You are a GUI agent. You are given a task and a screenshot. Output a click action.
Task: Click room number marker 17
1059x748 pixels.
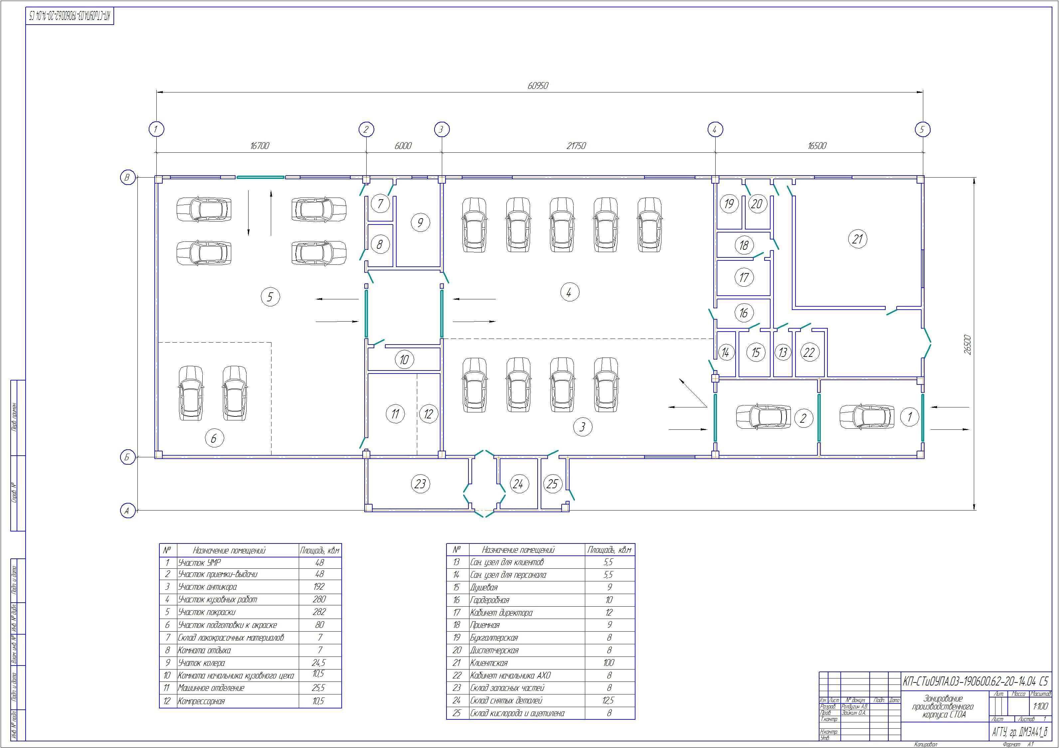pos(744,278)
